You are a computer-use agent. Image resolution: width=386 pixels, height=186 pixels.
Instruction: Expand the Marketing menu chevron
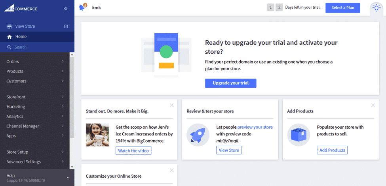(63, 106)
